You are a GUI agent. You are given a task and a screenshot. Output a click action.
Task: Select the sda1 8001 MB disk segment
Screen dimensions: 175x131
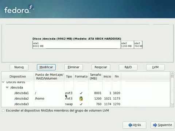pos(77,45)
